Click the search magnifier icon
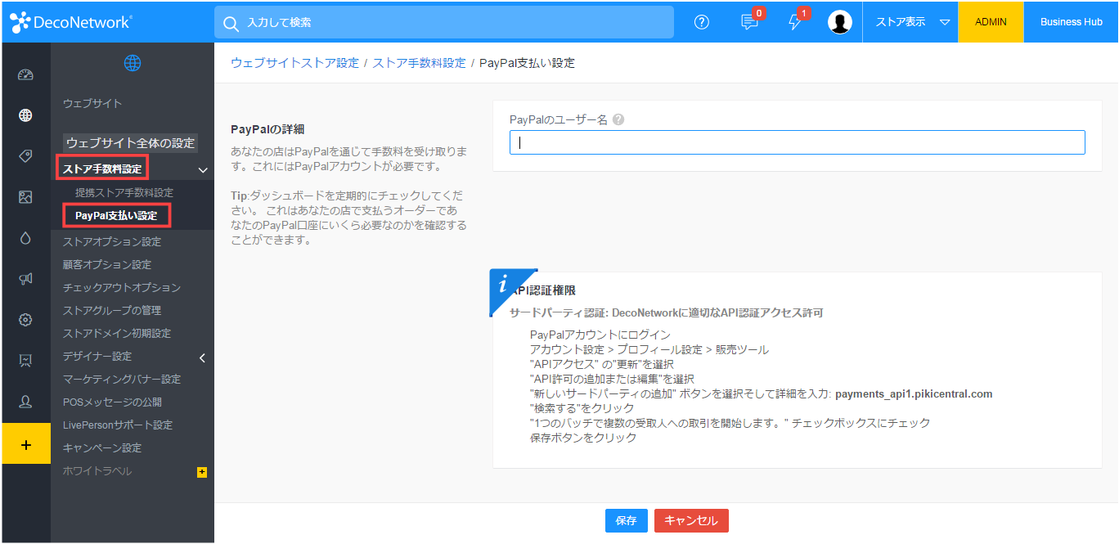1119x544 pixels. tap(231, 22)
